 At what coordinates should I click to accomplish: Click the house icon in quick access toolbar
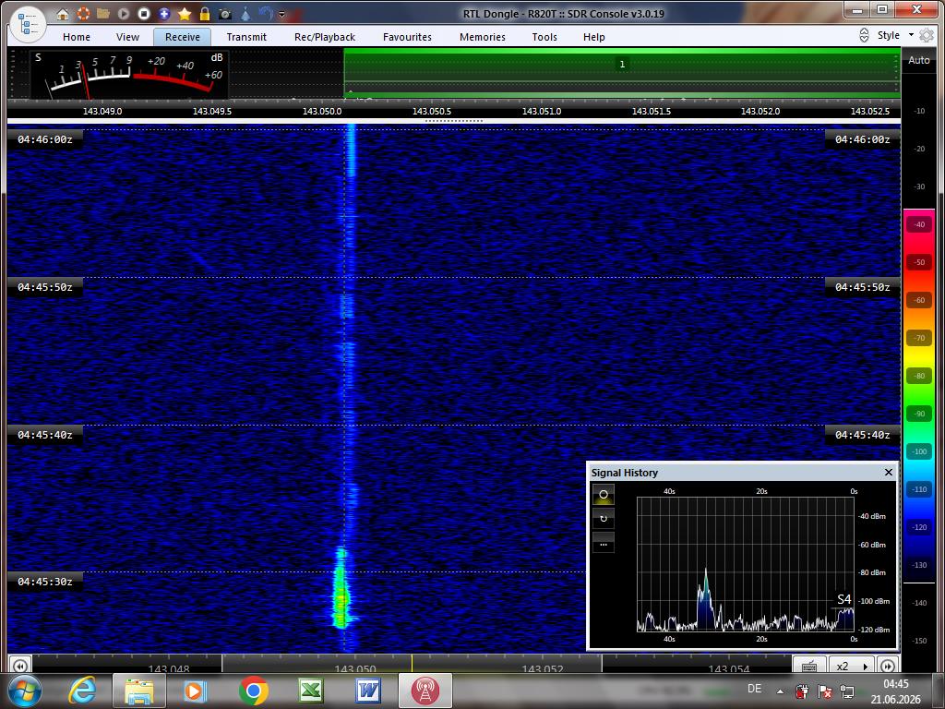(x=63, y=13)
